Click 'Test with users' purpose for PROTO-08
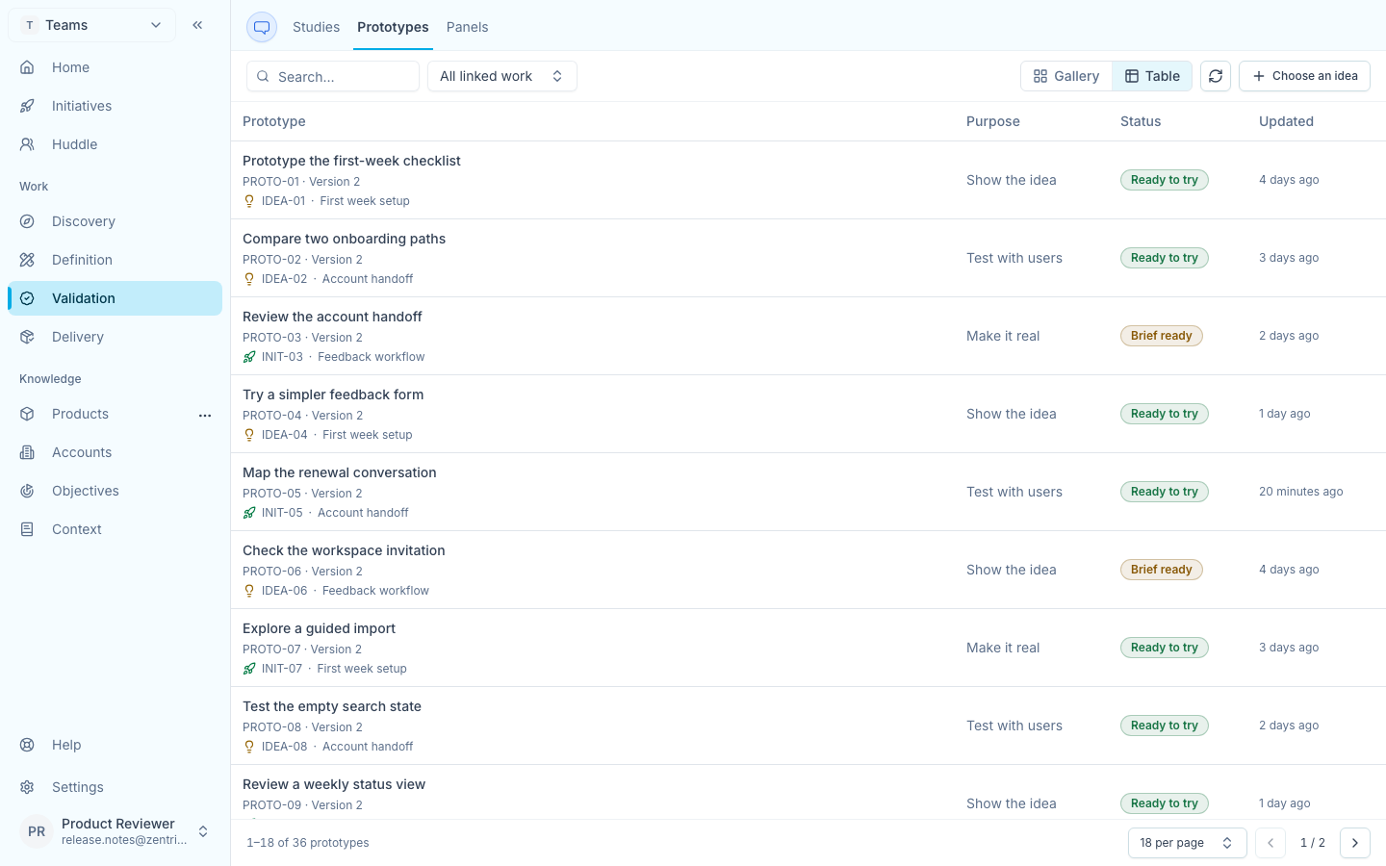The image size is (1386, 866). [1014, 726]
